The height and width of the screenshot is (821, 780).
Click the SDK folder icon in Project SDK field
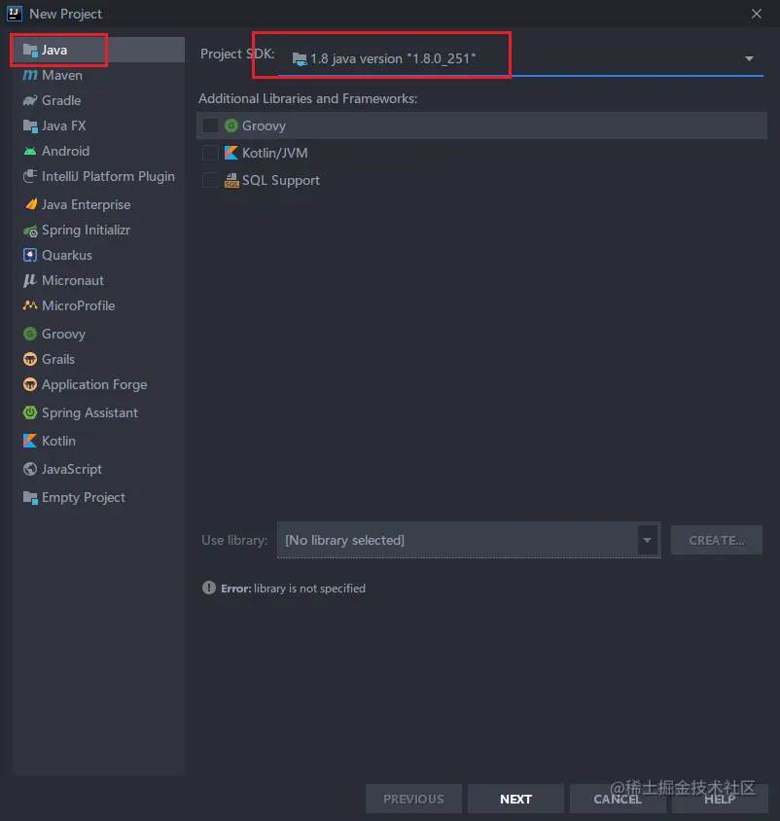pyautogui.click(x=300, y=59)
